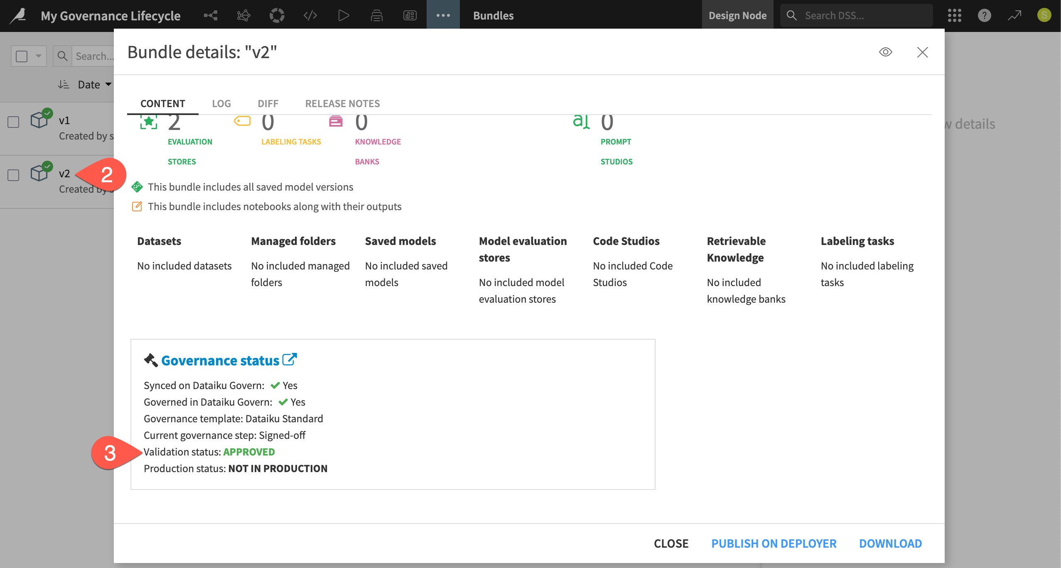Open the code notebooks icon
This screenshot has height=568, width=1061.
pyautogui.click(x=310, y=15)
